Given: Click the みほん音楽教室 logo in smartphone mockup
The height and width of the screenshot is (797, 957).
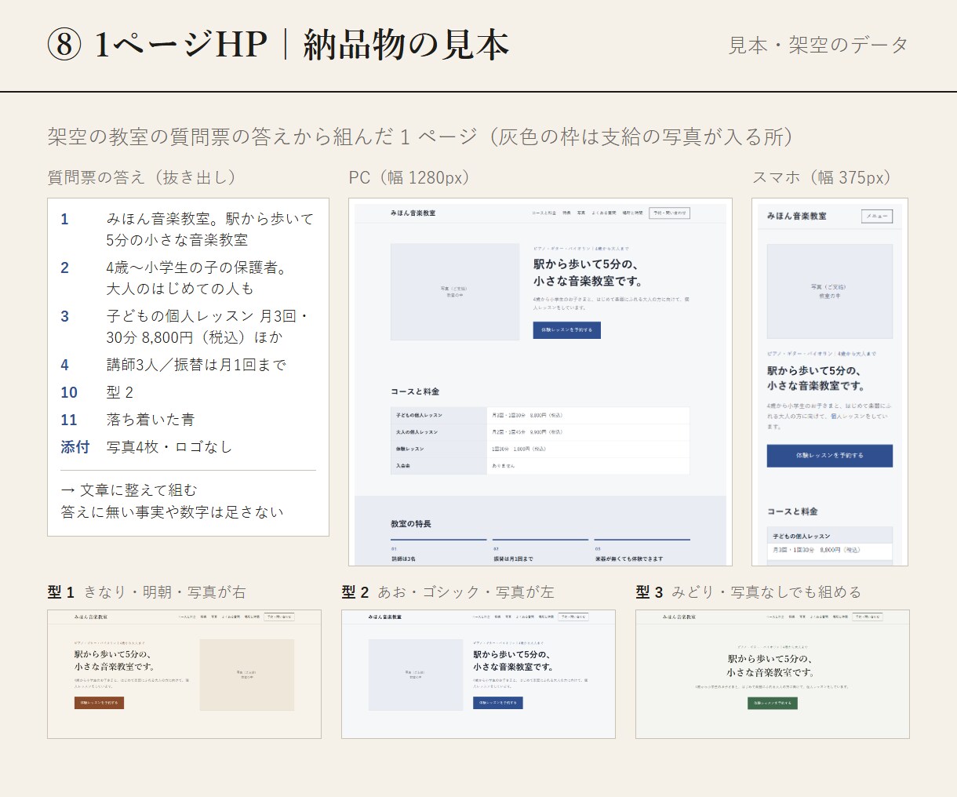Looking at the screenshot, I should click(796, 217).
